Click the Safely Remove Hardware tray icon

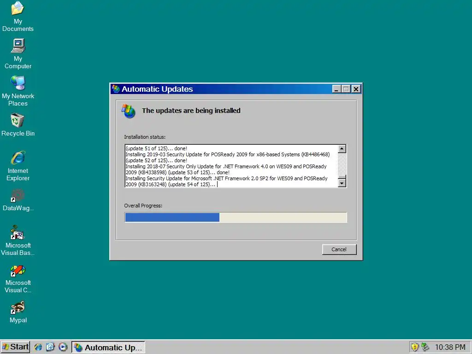(x=425, y=347)
